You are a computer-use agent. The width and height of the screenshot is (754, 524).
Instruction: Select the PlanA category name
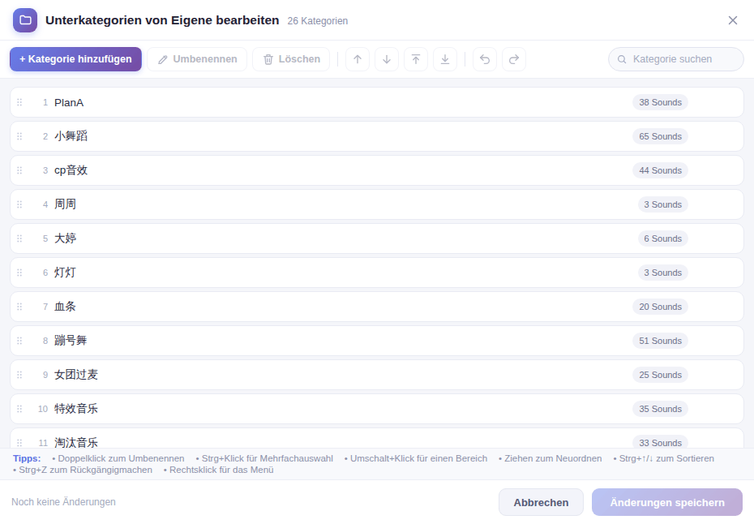pyautogui.click(x=69, y=102)
